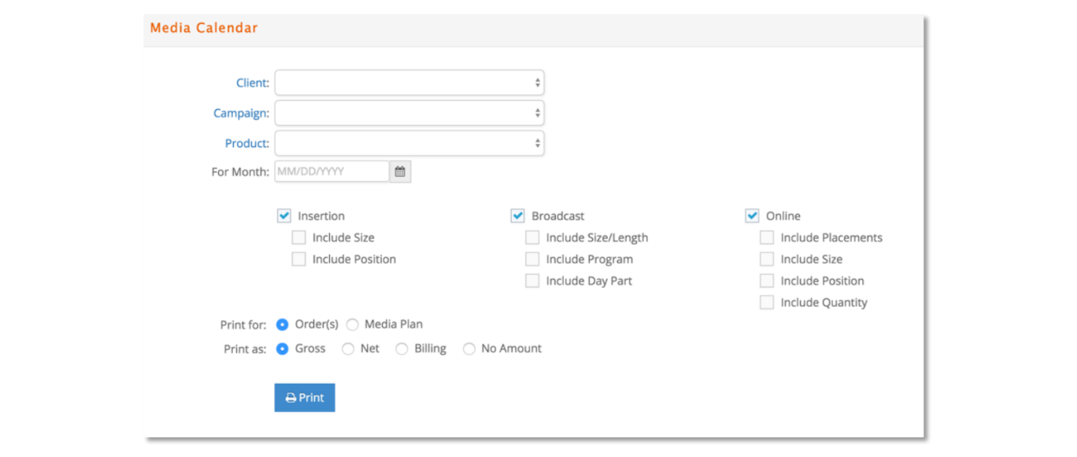Image resolution: width=1077 pixels, height=457 pixels.
Task: Check the Include Program option
Action: (533, 260)
